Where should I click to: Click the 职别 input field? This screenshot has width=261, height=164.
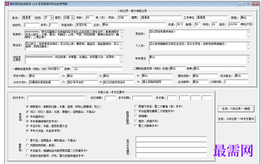[x=246, y=17]
